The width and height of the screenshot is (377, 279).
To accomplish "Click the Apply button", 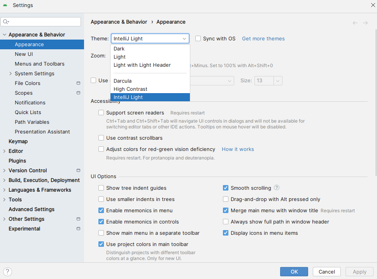I will [359, 272].
